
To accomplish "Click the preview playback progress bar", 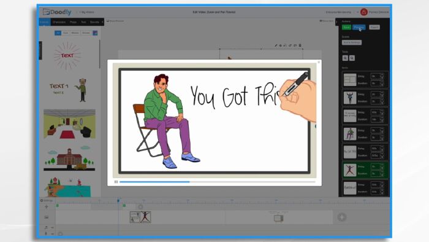I will pos(217,182).
